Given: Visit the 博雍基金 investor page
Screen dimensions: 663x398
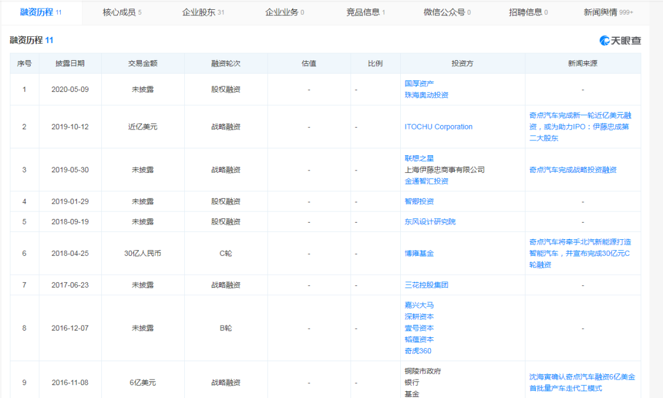Looking at the screenshot, I should (x=419, y=253).
